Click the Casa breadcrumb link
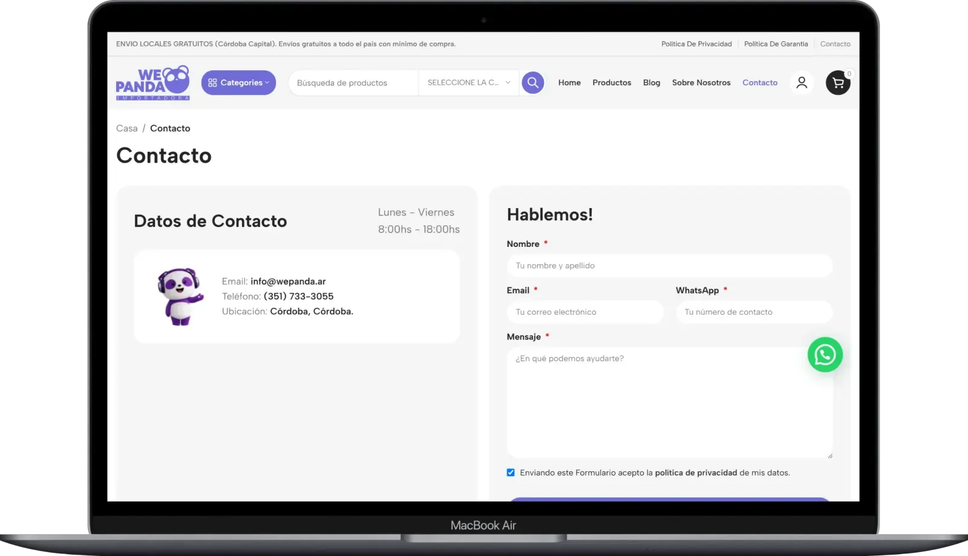The image size is (968, 556). 127,128
